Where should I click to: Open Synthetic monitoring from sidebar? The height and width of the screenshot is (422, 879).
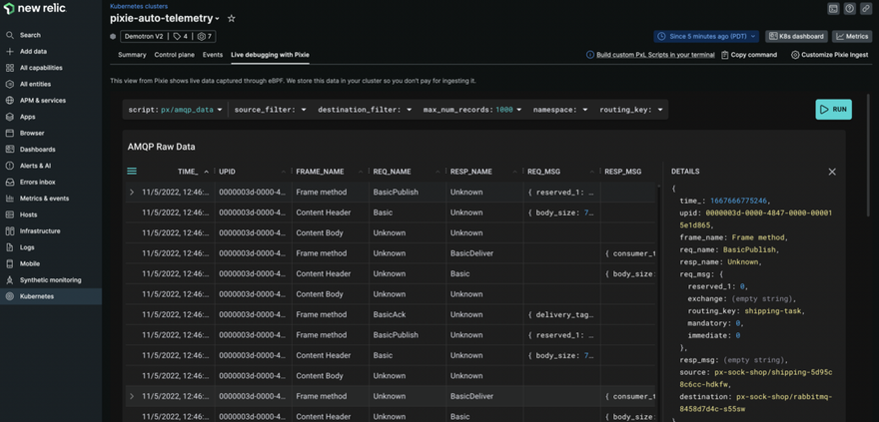[x=50, y=280]
